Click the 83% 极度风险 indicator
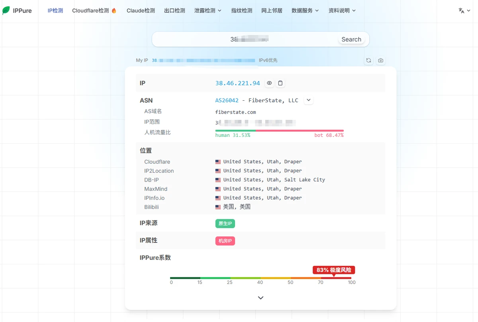478x322 pixels. coord(334,270)
